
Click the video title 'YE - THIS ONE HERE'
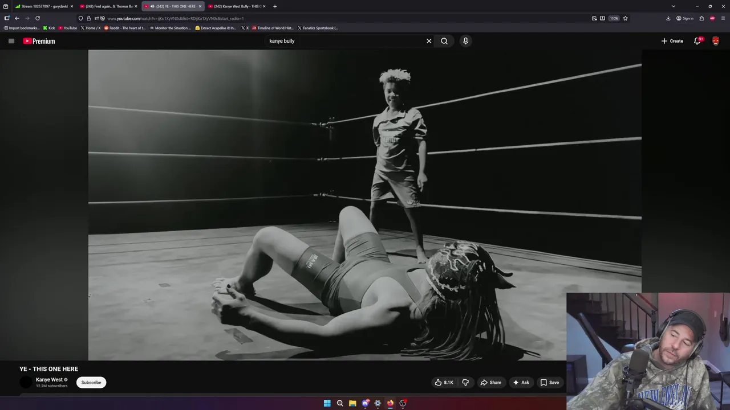click(x=49, y=369)
